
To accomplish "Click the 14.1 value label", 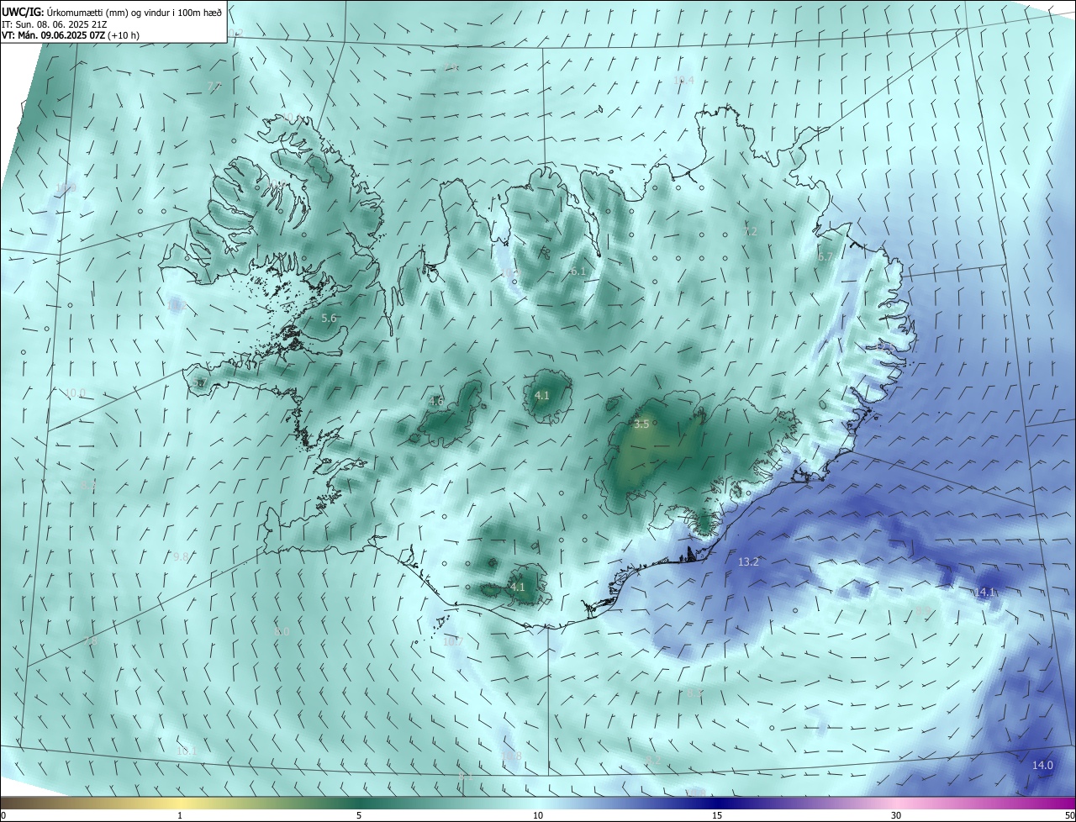I will point(984,593).
